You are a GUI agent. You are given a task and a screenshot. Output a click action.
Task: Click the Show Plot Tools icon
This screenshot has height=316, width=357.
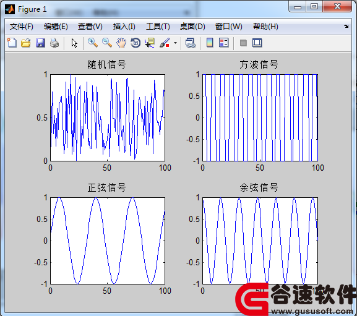[257, 43]
